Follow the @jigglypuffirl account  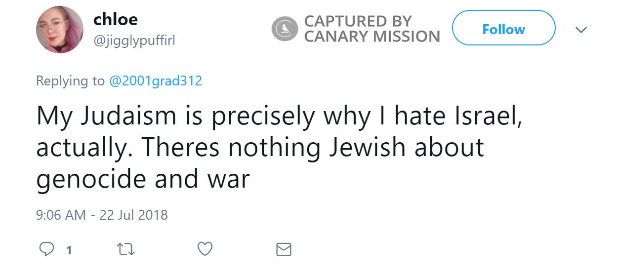click(x=503, y=30)
